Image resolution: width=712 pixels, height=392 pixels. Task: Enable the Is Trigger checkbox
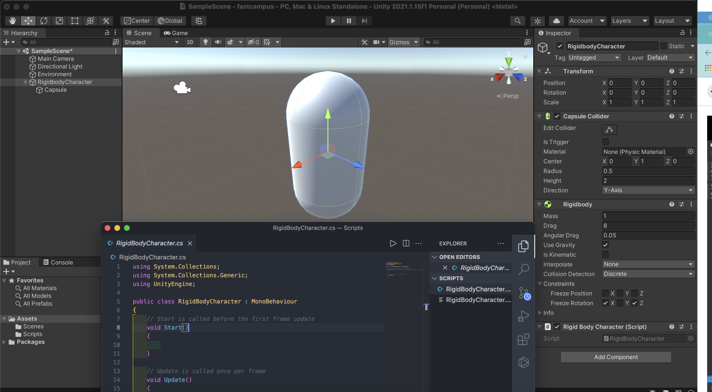click(605, 142)
